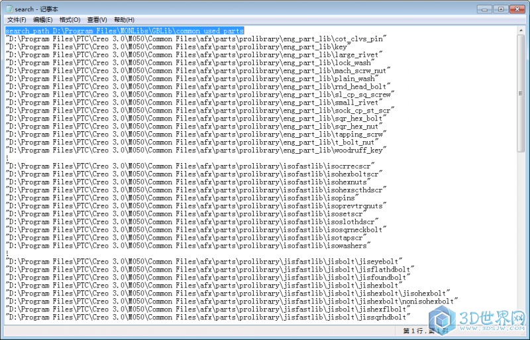
Task: Click the line ending with isopins
Action: click(182, 198)
